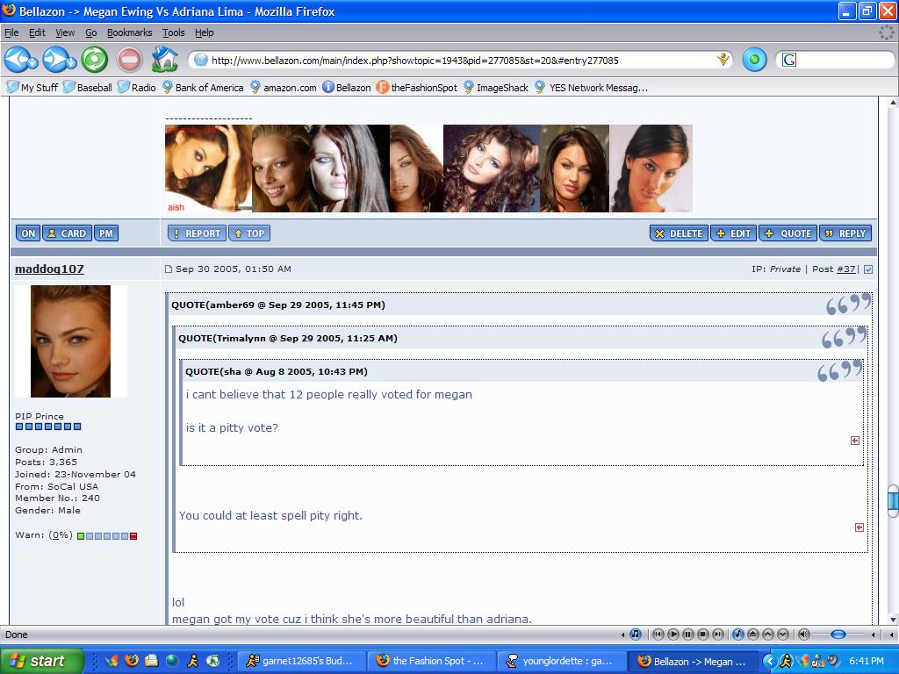The width and height of the screenshot is (899, 674).
Task: Click the Eject icon in media bar
Action: (753, 635)
